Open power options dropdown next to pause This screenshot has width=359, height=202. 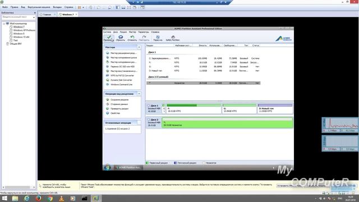point(83,7)
